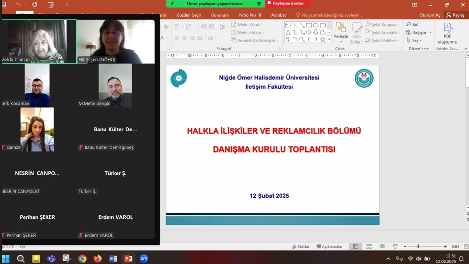The image size is (469, 264).
Task: Open the Gözden Geçir ribbon tab
Action: (188, 15)
